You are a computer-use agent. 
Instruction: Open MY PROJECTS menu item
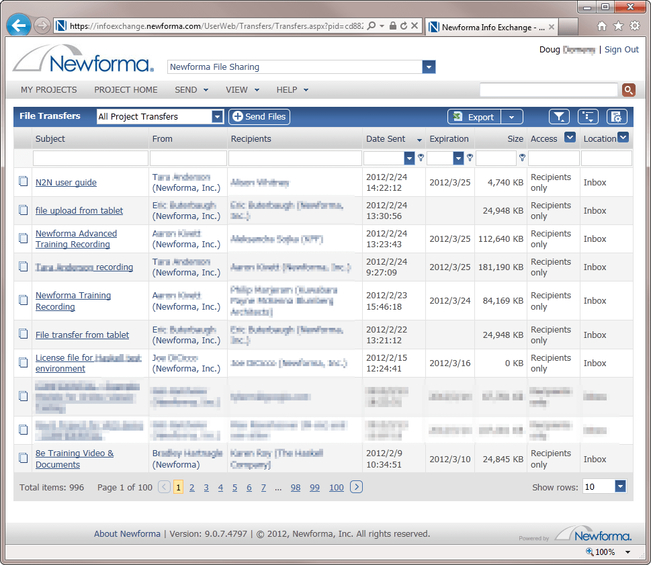pyautogui.click(x=48, y=89)
